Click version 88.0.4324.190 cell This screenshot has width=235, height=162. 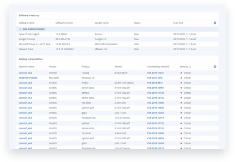[63, 39]
